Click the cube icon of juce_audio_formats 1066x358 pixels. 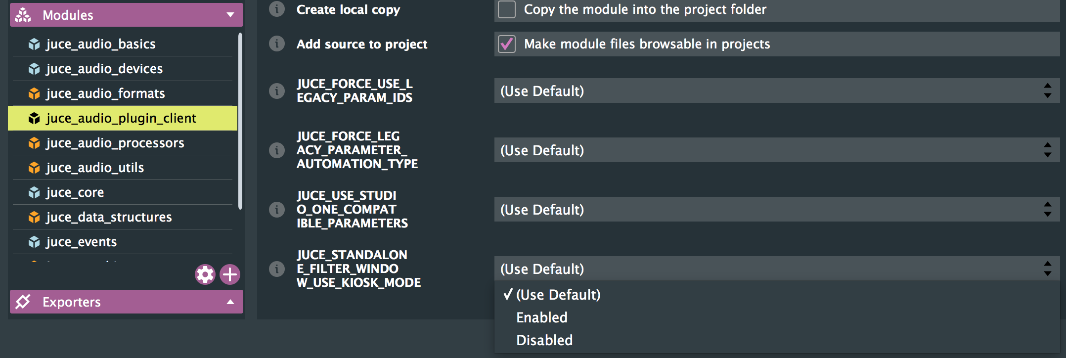(34, 93)
